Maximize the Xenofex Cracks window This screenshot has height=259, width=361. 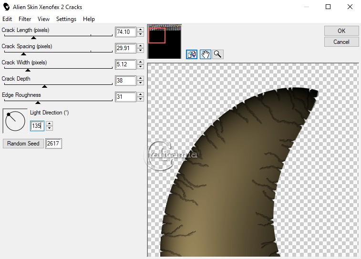point(328,7)
